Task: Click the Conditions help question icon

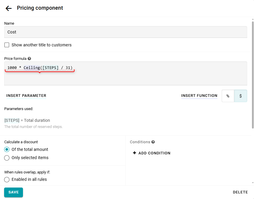Action: pyautogui.click(x=153, y=142)
